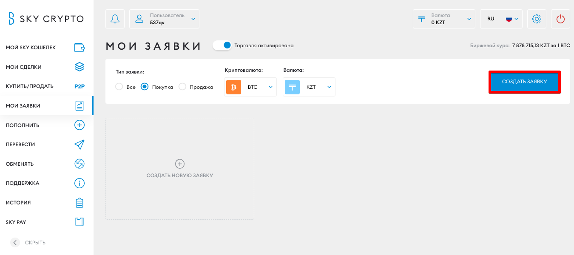
Task: Open История menu item
Action: click(46, 203)
